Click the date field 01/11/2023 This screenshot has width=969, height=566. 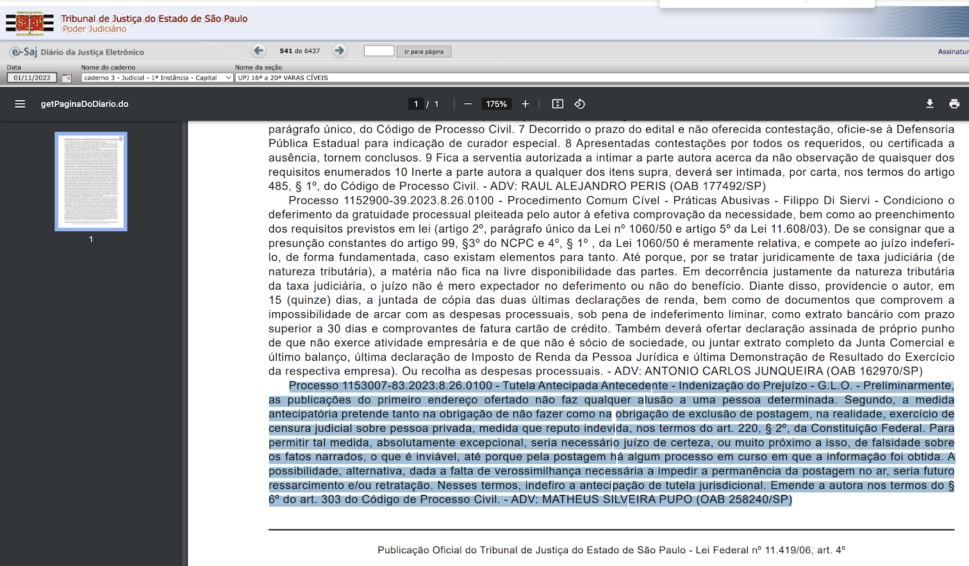coord(32,78)
